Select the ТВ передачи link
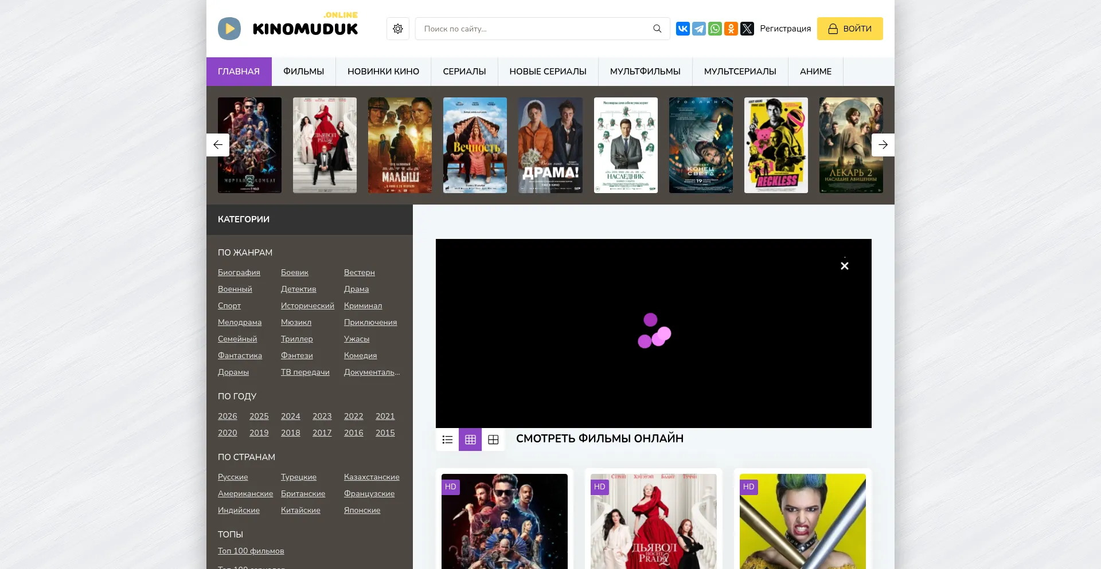Screen dimensions: 1101x569 point(305,372)
